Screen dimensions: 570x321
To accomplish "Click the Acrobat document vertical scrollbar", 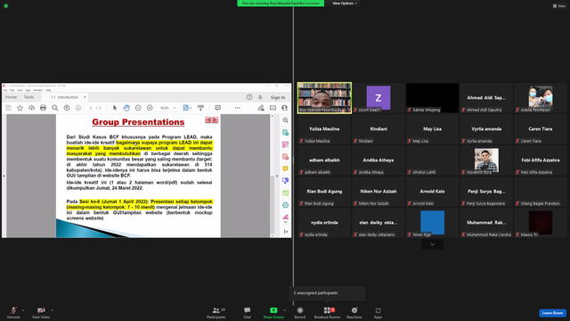I will point(272,176).
